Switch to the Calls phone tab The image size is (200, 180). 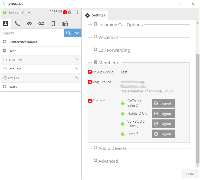[18, 24]
